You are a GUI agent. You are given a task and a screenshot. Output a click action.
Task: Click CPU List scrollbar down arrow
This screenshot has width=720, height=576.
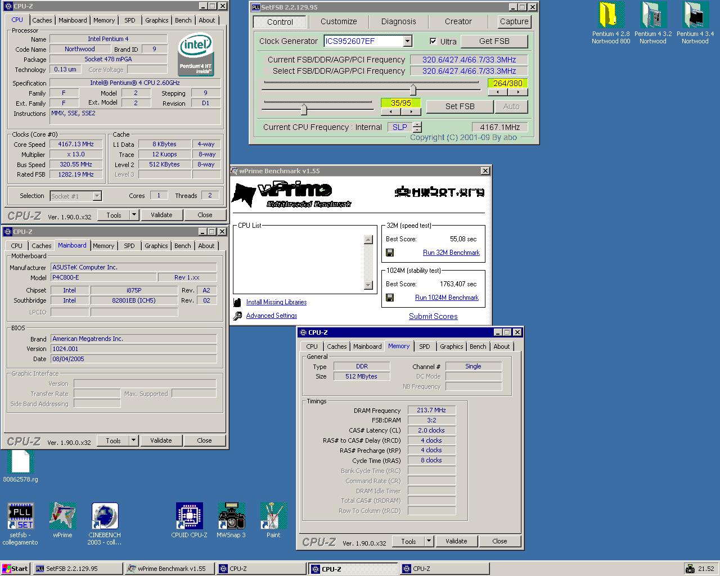[368, 285]
